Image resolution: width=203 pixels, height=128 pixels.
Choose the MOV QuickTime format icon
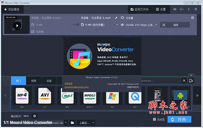pyautogui.click(x=135, y=98)
